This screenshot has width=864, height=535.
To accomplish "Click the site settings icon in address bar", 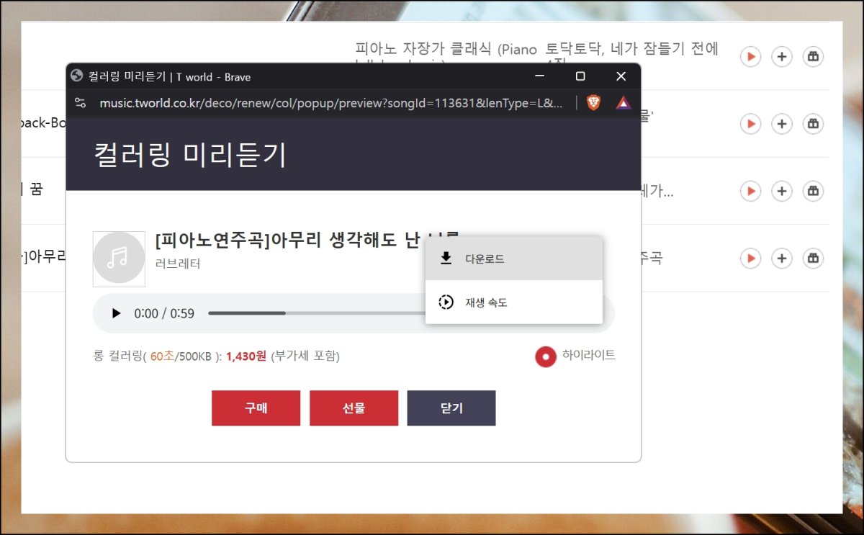I will (x=81, y=103).
